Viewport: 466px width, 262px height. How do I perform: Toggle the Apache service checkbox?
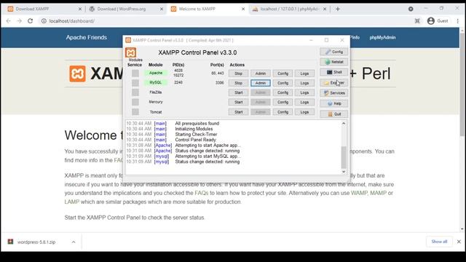coord(135,73)
